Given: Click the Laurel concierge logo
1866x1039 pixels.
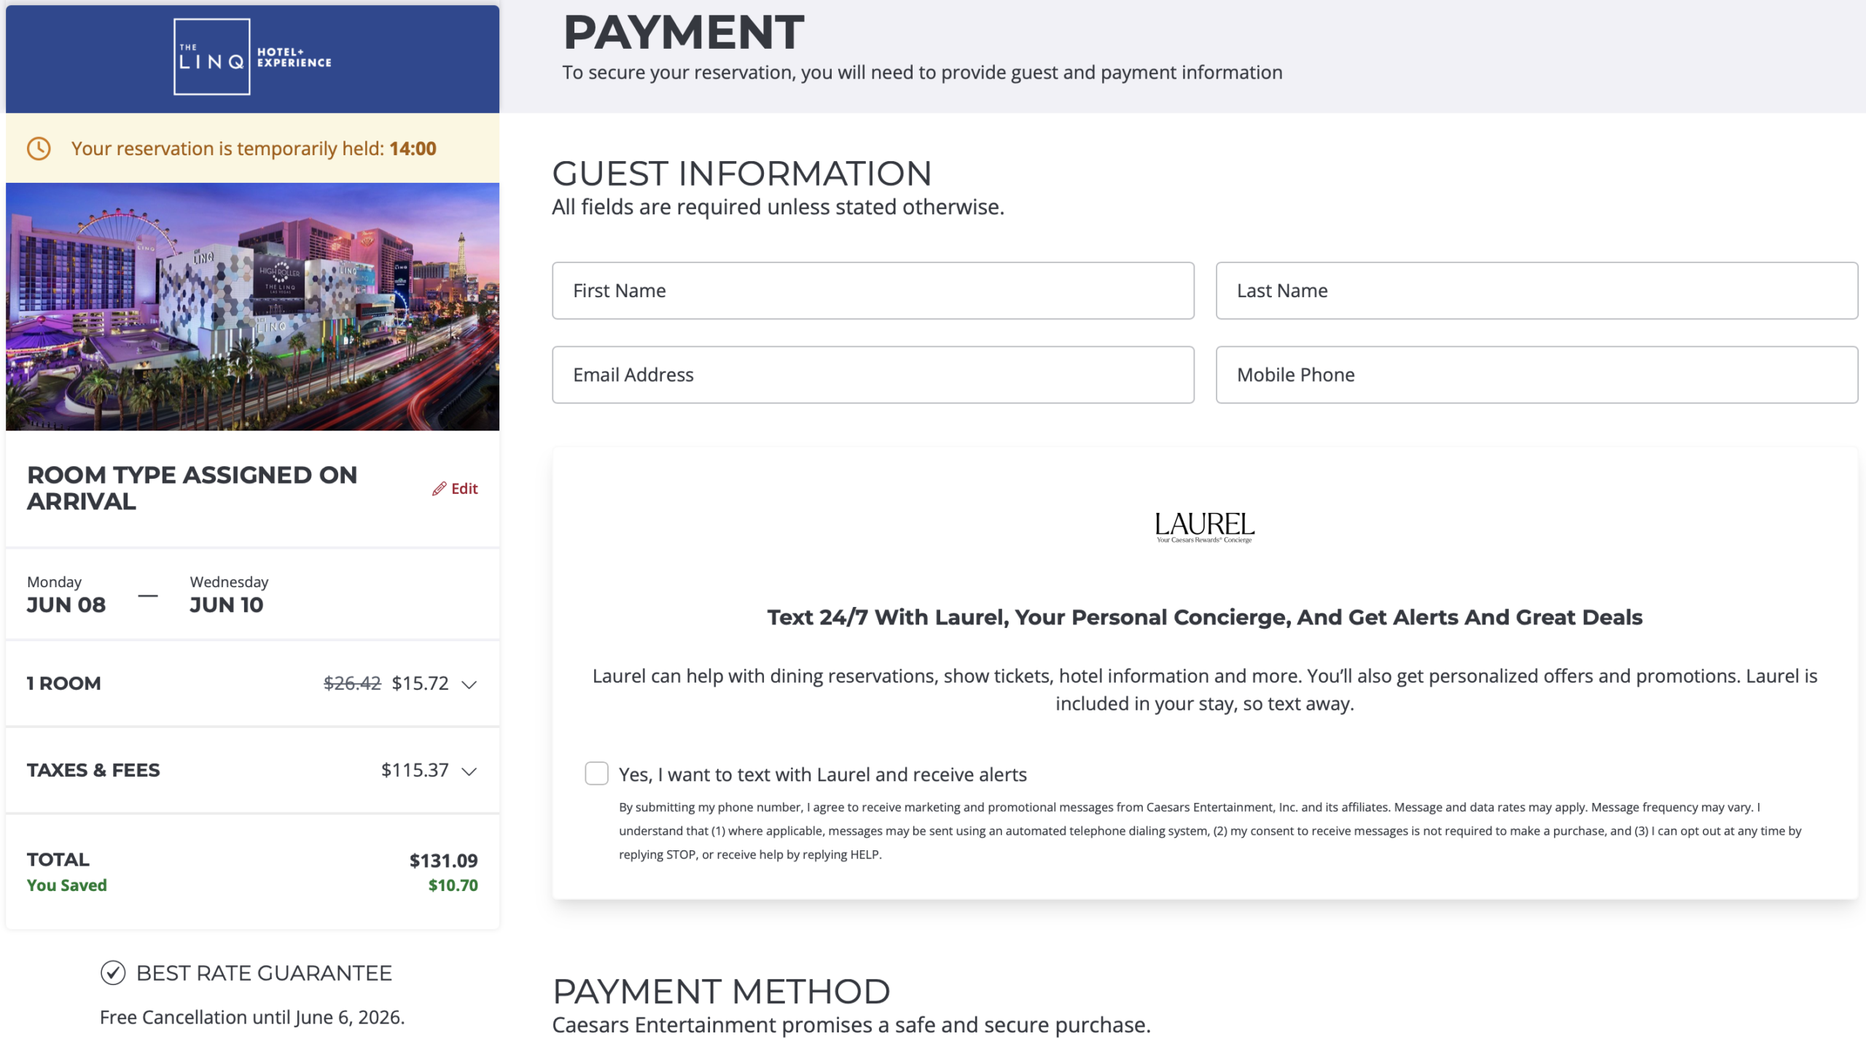Looking at the screenshot, I should point(1204,527).
